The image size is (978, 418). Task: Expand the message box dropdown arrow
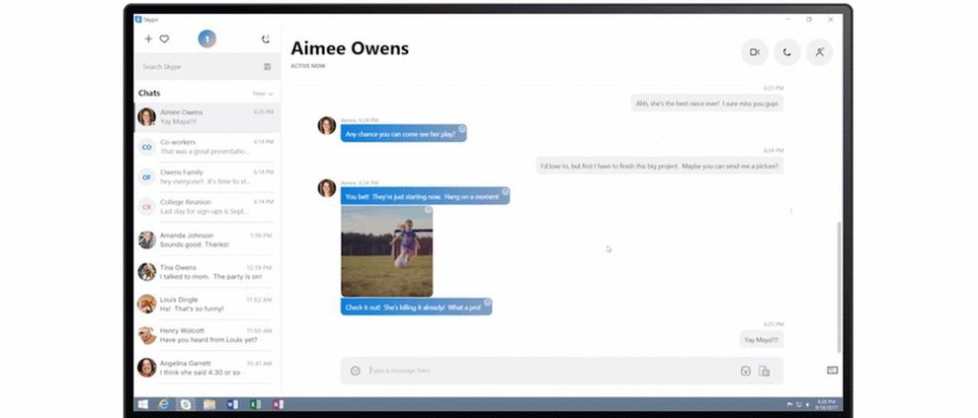tap(745, 371)
